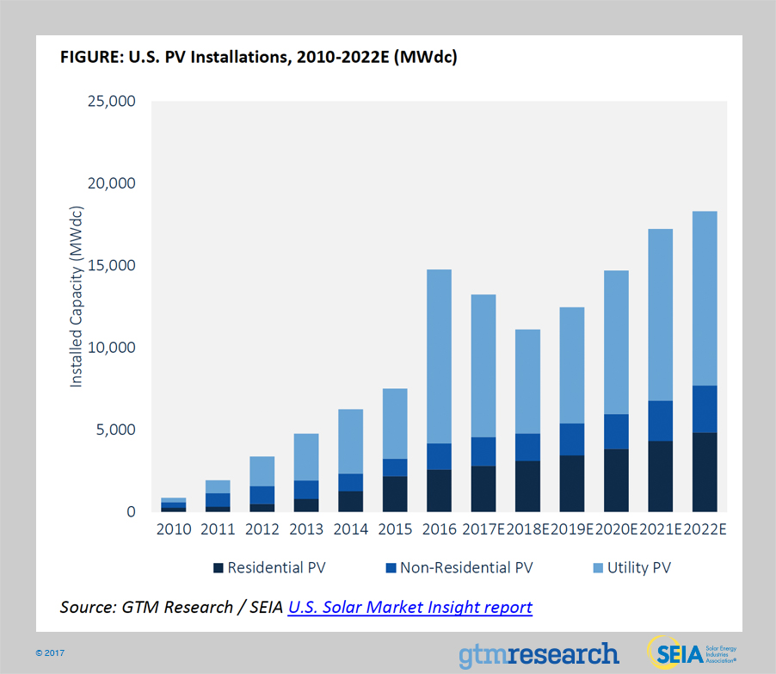The width and height of the screenshot is (776, 674).
Task: Click the 2015 x-axis label
Action: pyautogui.click(x=395, y=529)
